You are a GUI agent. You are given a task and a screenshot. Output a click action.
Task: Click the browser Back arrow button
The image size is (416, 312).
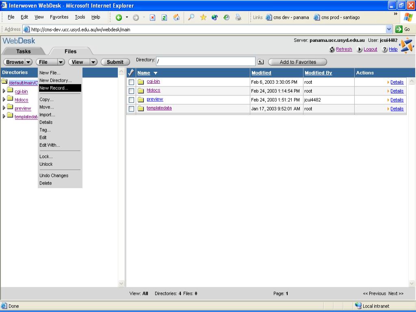pyautogui.click(x=119, y=17)
